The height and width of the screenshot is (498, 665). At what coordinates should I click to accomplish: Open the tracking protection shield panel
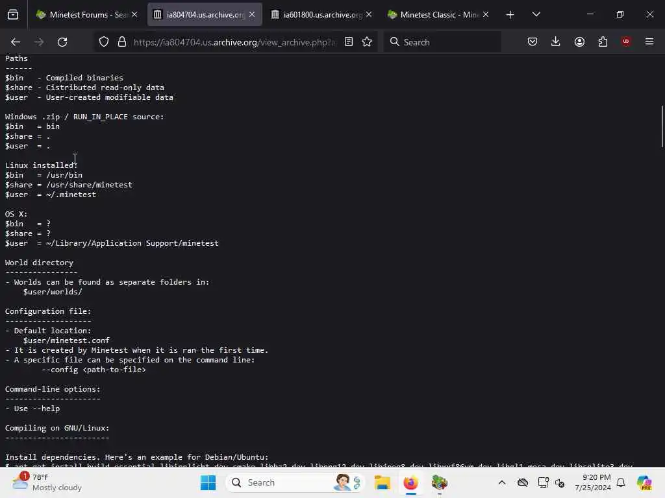pos(104,42)
